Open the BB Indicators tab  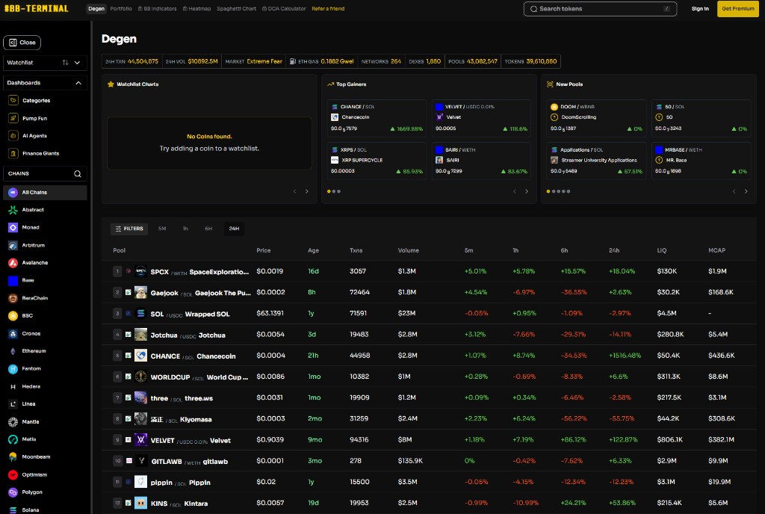157,9
